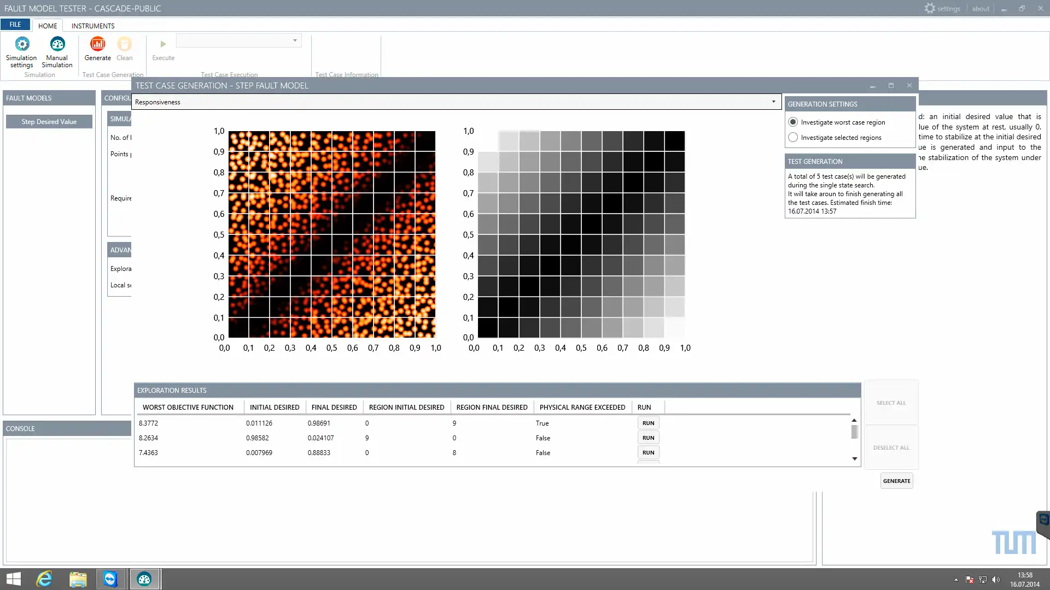Image resolution: width=1050 pixels, height=590 pixels.
Task: Click RUN for the 7.4363 objective function result
Action: (x=648, y=452)
